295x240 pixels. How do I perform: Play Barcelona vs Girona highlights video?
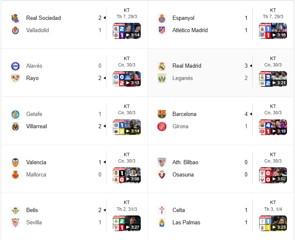click(273, 127)
